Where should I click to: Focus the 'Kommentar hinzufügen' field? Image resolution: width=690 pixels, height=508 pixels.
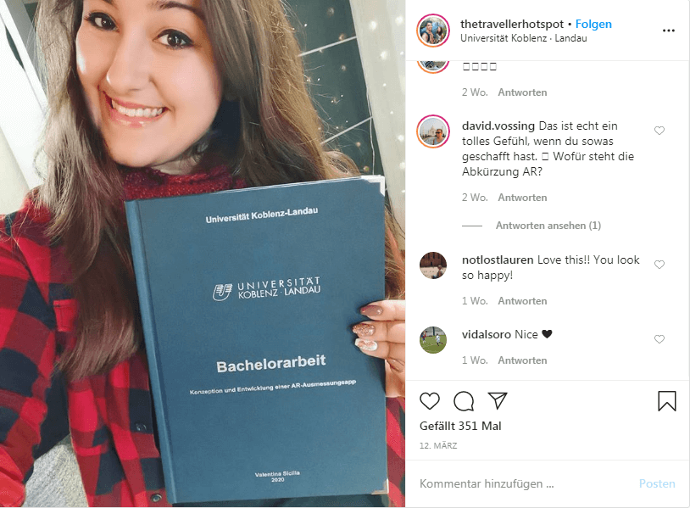524,483
